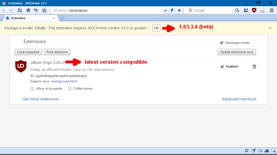This screenshot has height=155, width=277.
Task: Check the Collect errors checkbox
Action: coord(70,88)
